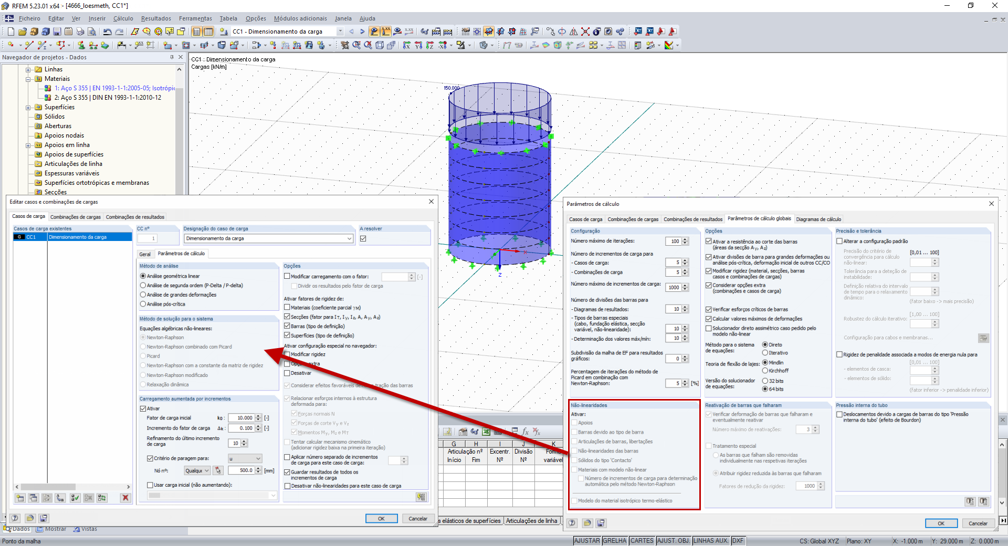Viewport: 1008px width, 546px height.
Task: Click red X delete load case icon
Action: tap(125, 498)
